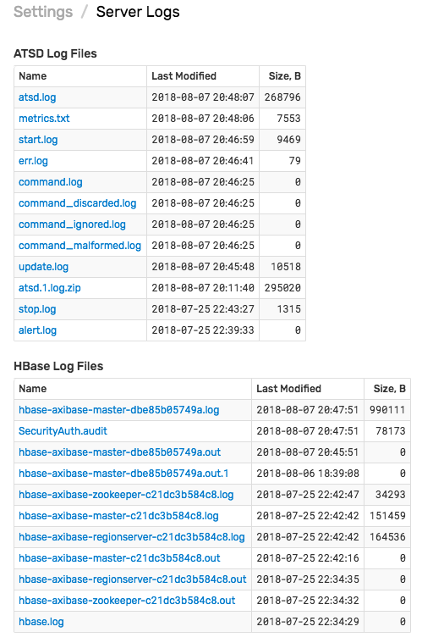422x643 pixels.
Task: Download atsd.1.log.zip archive
Action: pos(50,288)
